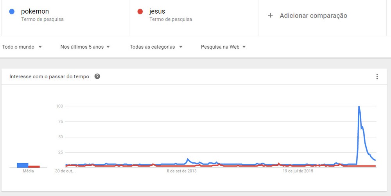Click the blue pokemon color dot
391x196 pixels.
click(x=12, y=12)
